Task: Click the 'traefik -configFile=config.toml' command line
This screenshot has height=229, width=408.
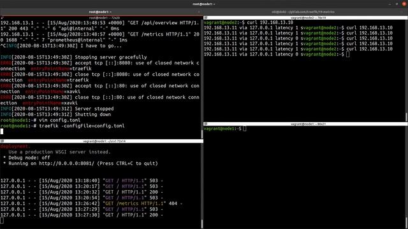Action: [62, 126]
